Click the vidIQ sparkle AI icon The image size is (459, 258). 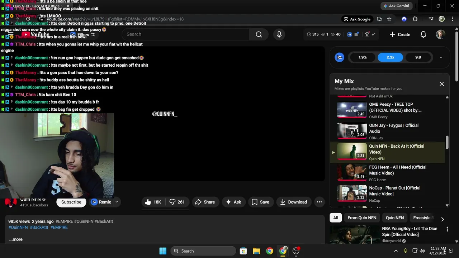(x=373, y=34)
